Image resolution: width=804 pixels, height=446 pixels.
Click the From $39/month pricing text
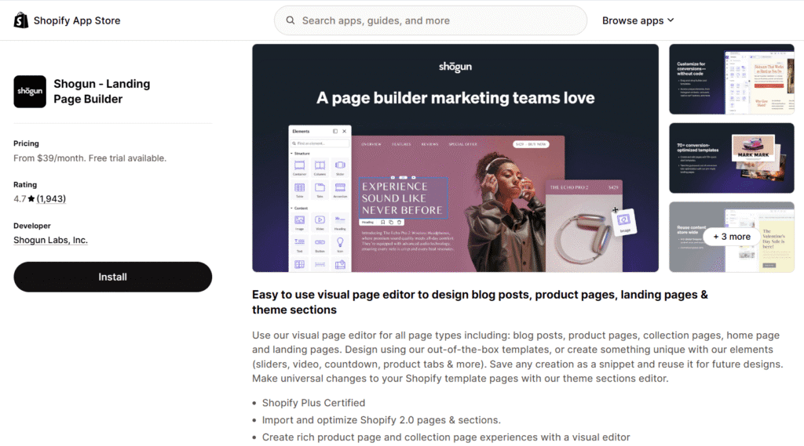pyautogui.click(x=90, y=158)
